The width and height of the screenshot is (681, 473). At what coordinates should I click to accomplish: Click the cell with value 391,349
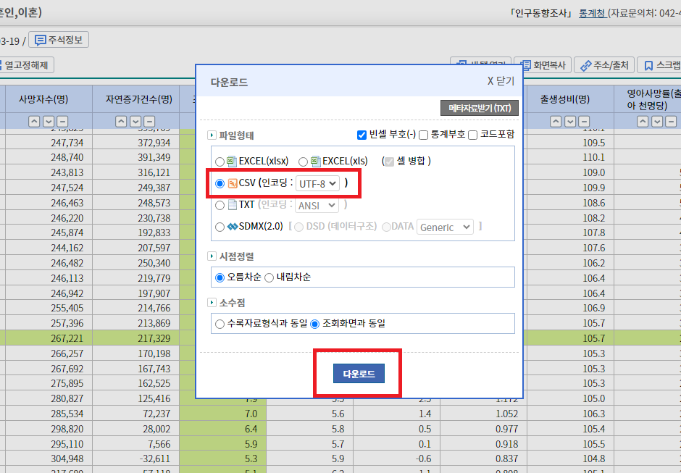point(136,157)
